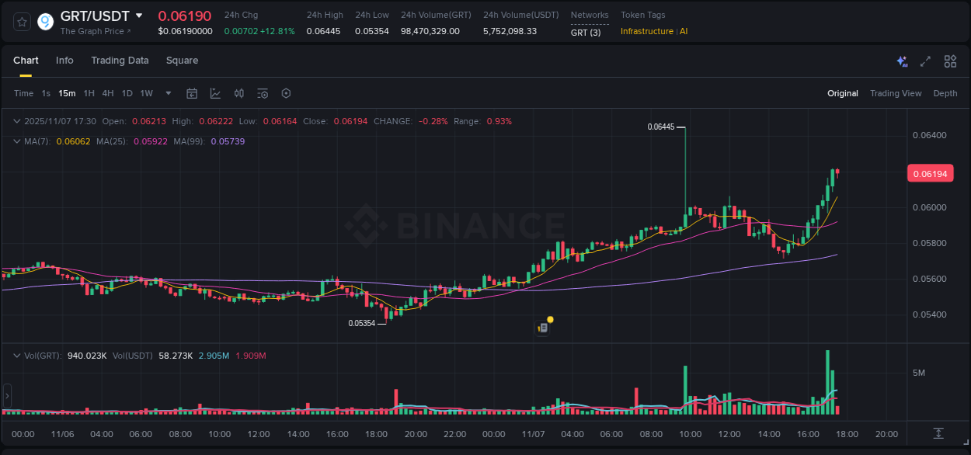The height and width of the screenshot is (455, 971).
Task: Click the hexagon chart settings icon
Action: coord(286,92)
